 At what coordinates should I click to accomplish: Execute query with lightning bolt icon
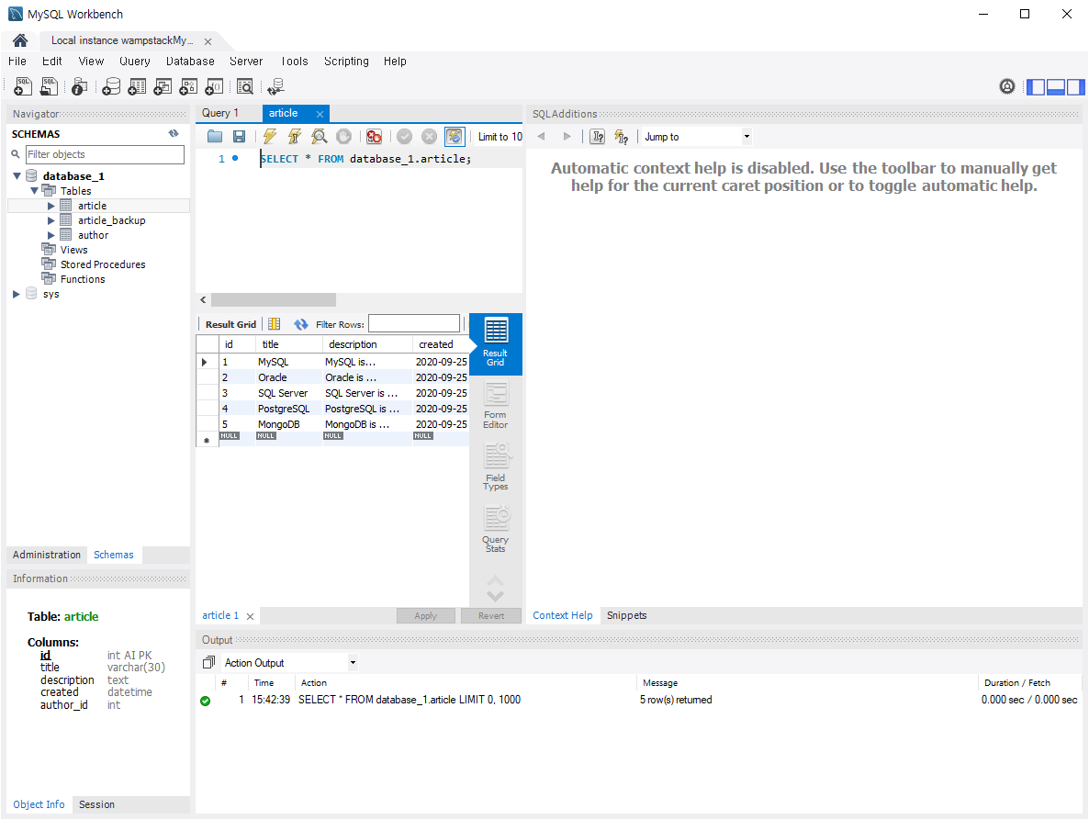pyautogui.click(x=269, y=137)
